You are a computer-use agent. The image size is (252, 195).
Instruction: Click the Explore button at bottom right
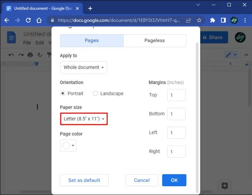[225, 186]
